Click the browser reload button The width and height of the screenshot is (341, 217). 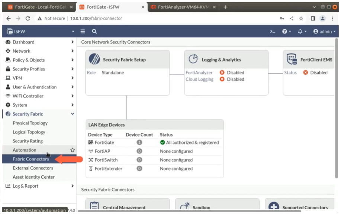pyautogui.click(x=28, y=19)
